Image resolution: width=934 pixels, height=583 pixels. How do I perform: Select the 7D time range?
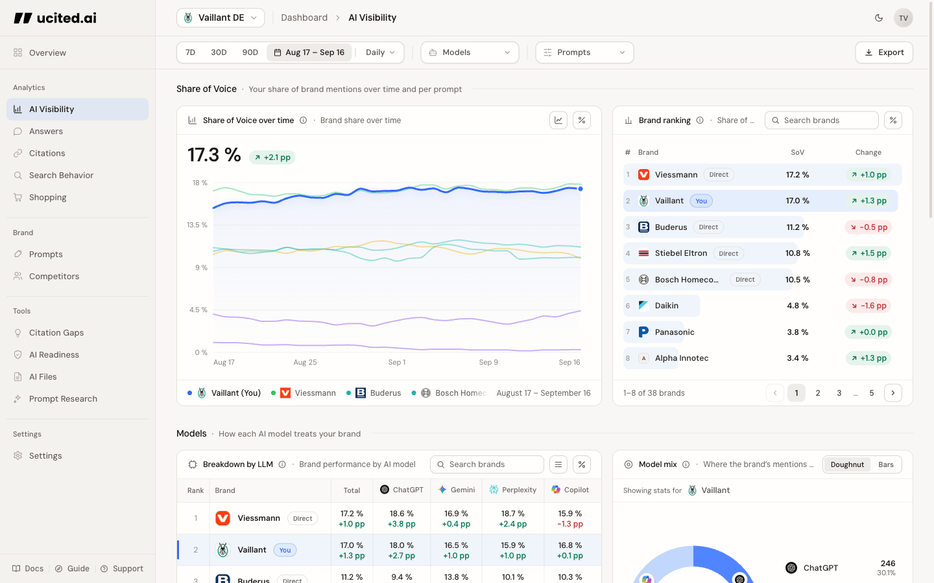point(190,52)
